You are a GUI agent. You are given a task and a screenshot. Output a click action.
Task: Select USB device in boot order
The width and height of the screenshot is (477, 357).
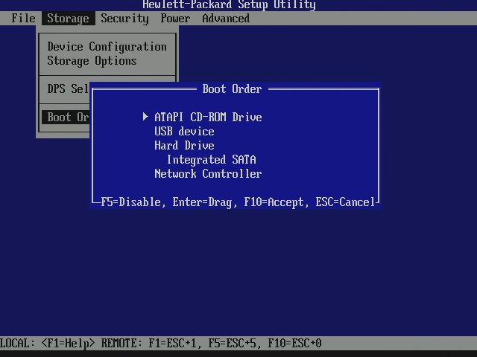pos(184,132)
